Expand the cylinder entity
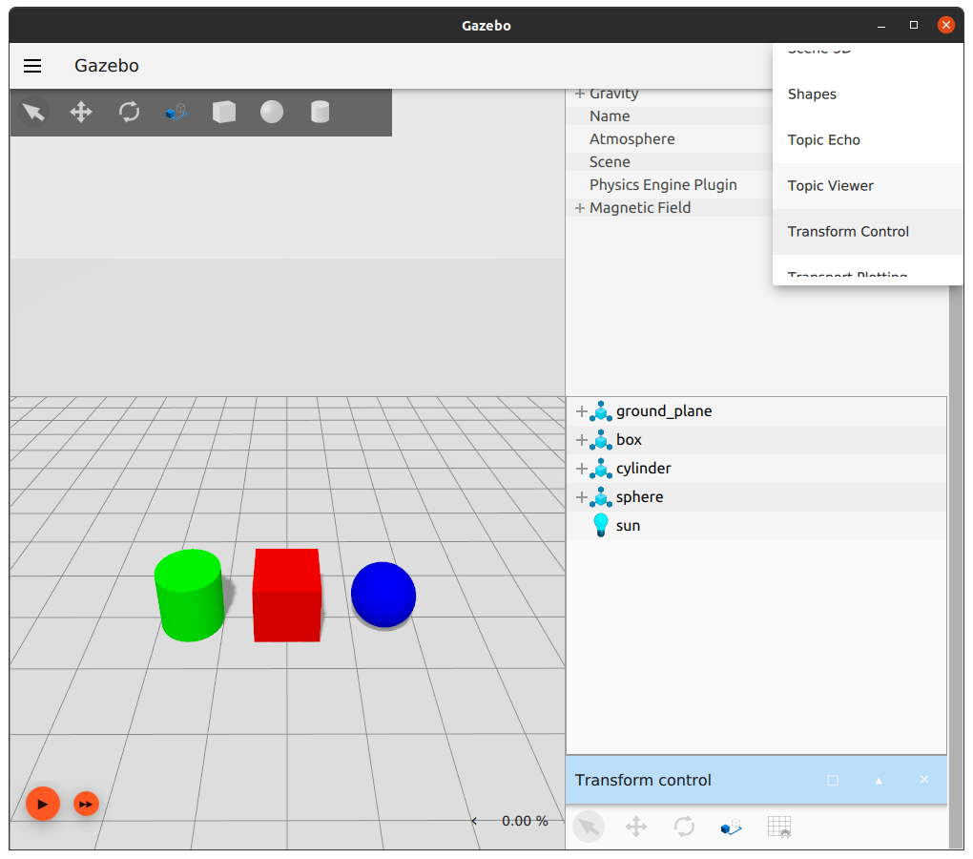973x859 pixels. pyautogui.click(x=582, y=469)
